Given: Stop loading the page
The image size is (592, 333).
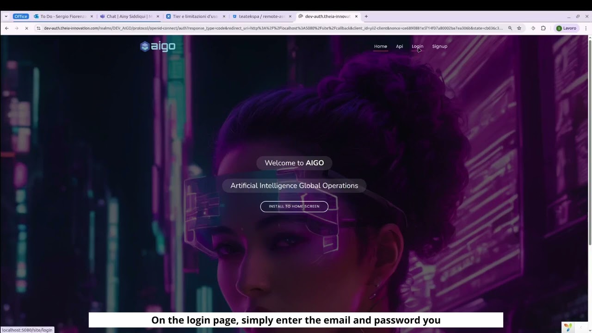Looking at the screenshot, I should 27,28.
